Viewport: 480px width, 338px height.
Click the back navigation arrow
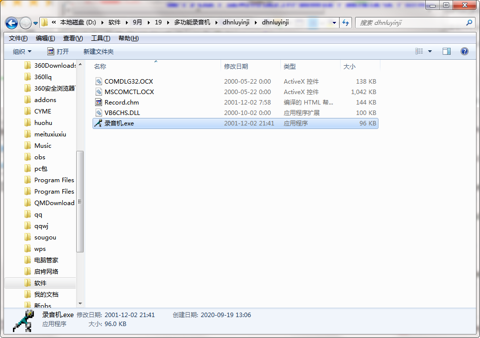click(x=11, y=22)
